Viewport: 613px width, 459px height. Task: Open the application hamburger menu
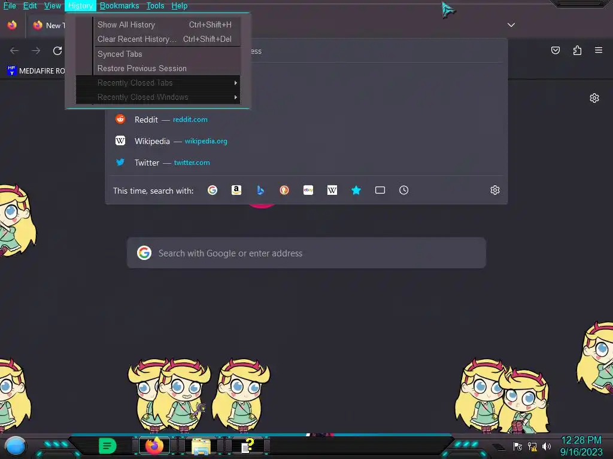click(x=599, y=50)
